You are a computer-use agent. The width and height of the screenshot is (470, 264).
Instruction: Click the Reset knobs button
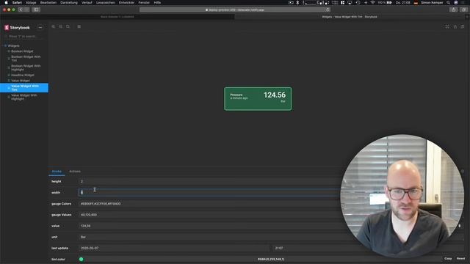[x=461, y=259]
